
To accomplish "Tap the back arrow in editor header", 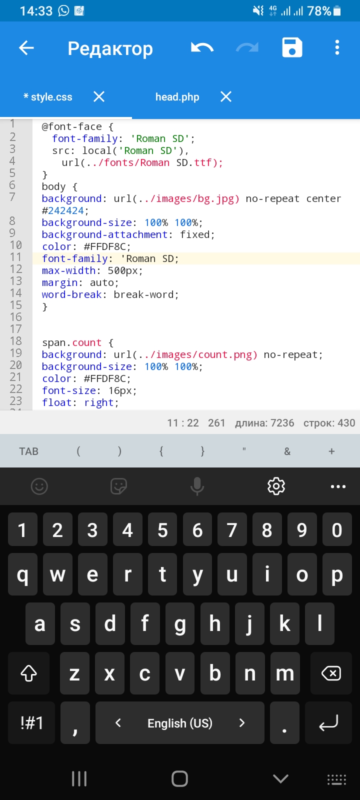I will pyautogui.click(x=26, y=48).
